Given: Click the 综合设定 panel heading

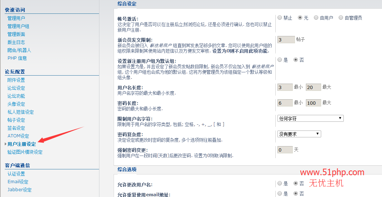Looking at the screenshot, I should click(x=127, y=4).
